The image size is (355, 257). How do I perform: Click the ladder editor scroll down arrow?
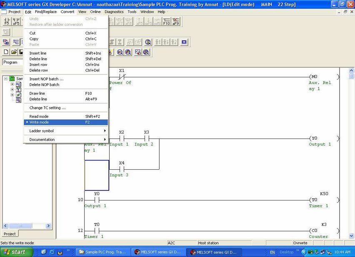click(351, 236)
